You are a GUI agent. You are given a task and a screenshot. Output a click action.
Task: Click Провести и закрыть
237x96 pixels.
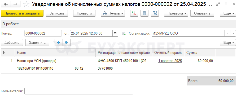click(x=22, y=13)
